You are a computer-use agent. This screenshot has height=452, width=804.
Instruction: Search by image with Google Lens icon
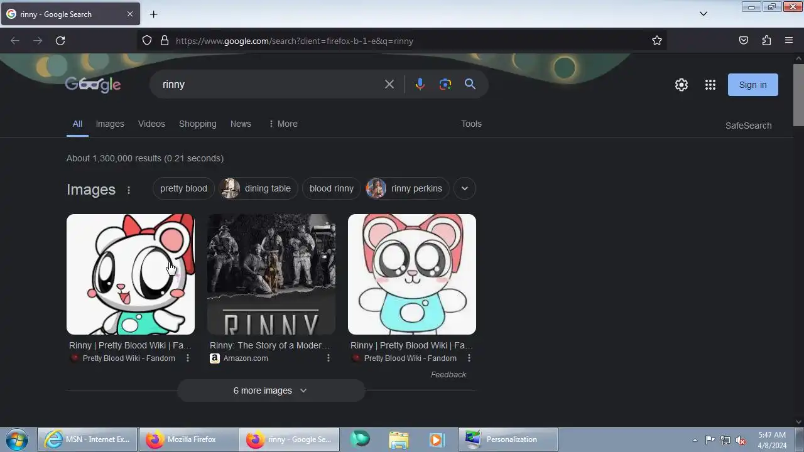coord(445,84)
